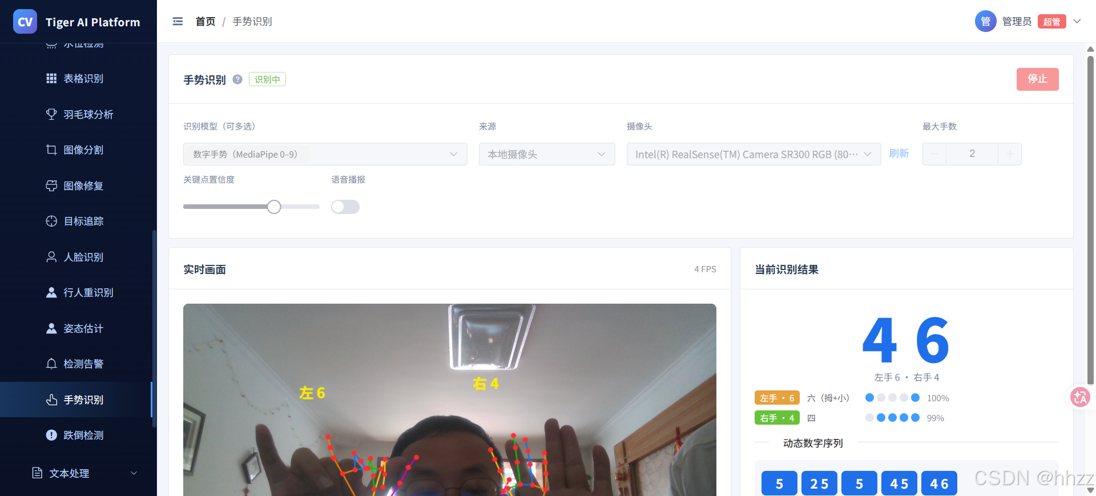Click the 刷新 refresh link
The width and height of the screenshot is (1096, 496).
tap(898, 154)
